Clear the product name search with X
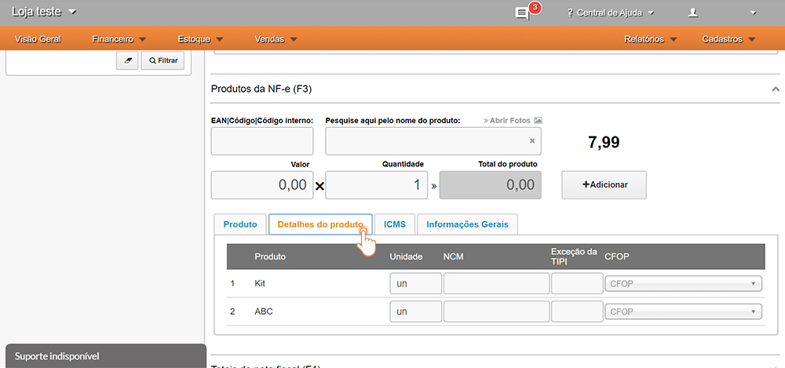 pyautogui.click(x=531, y=141)
